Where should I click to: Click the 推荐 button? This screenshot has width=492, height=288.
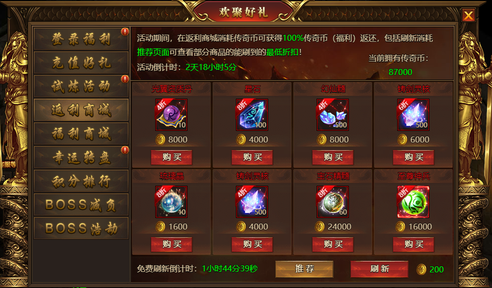point(304,269)
